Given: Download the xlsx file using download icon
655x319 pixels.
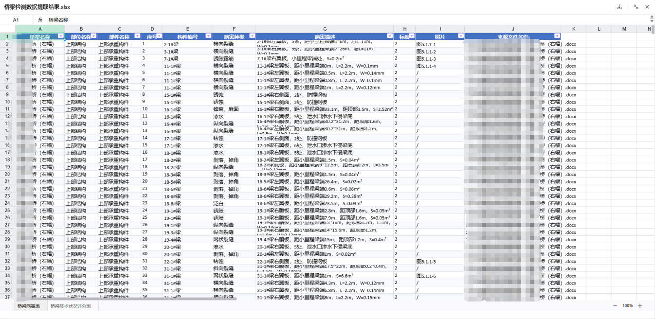Looking at the screenshot, I should pyautogui.click(x=619, y=7).
